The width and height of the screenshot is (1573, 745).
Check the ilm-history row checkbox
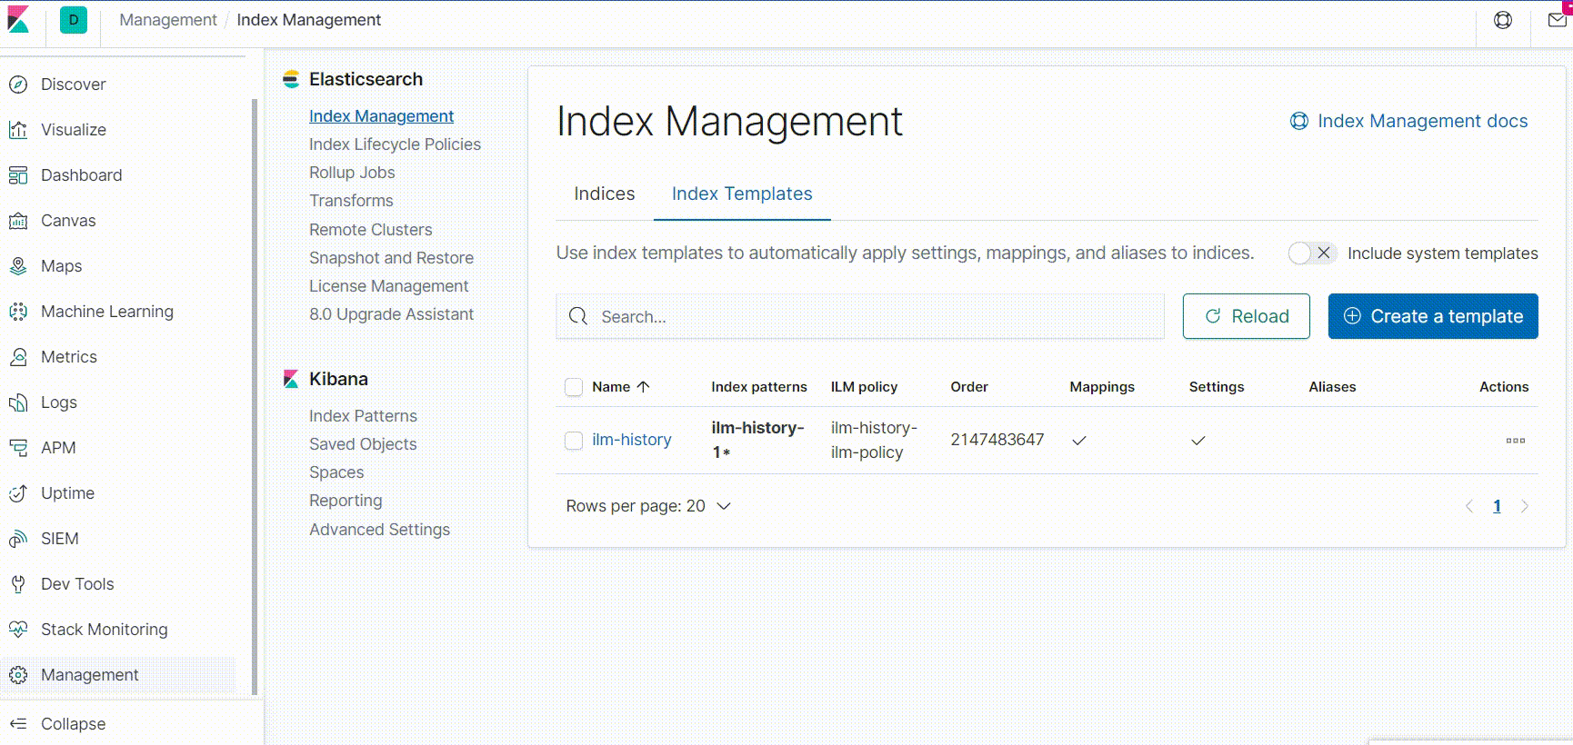pos(574,441)
